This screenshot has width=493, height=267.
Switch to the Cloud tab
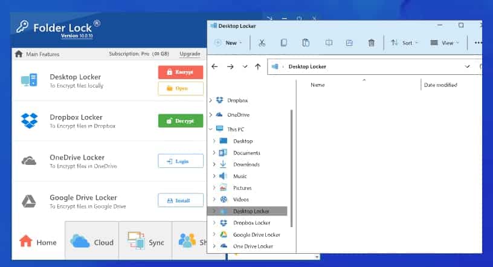pyautogui.click(x=92, y=242)
